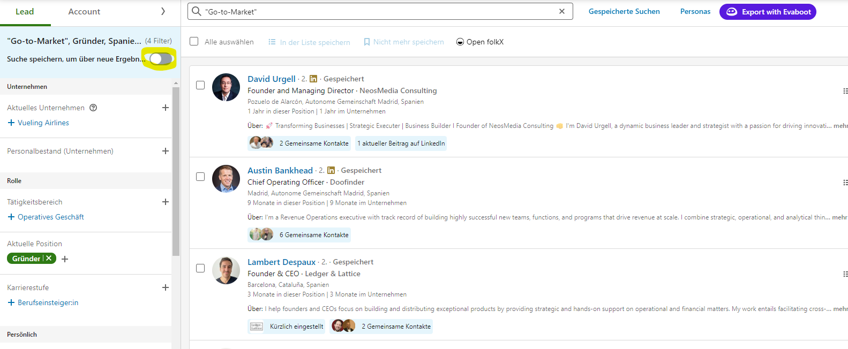Select David Urgell's checkbox
Viewport: 848px width, 349px height.
pos(200,85)
